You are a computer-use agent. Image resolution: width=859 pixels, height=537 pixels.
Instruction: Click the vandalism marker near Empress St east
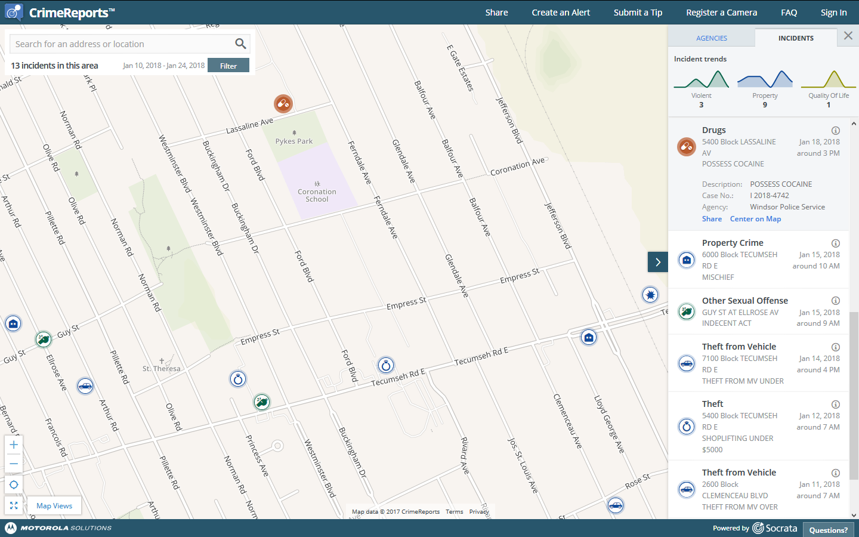(650, 295)
